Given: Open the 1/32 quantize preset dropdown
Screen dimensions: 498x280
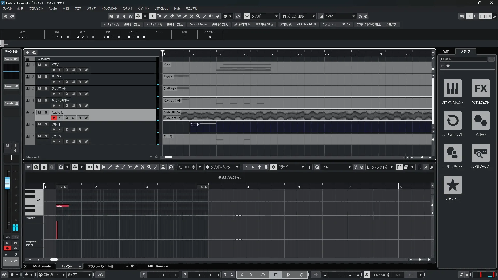Looking at the screenshot, I should 354,16.
